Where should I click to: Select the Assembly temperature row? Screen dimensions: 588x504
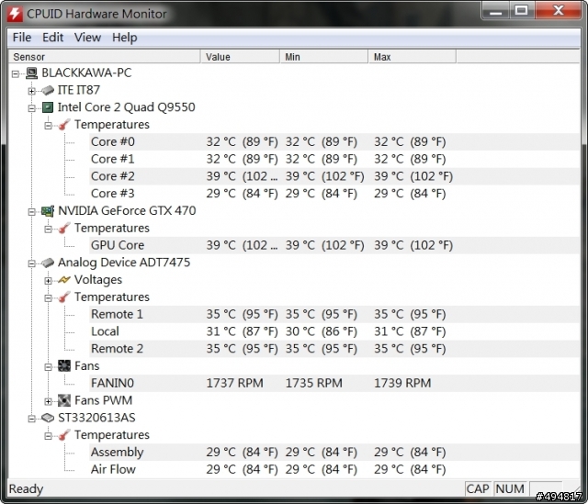(x=334, y=453)
